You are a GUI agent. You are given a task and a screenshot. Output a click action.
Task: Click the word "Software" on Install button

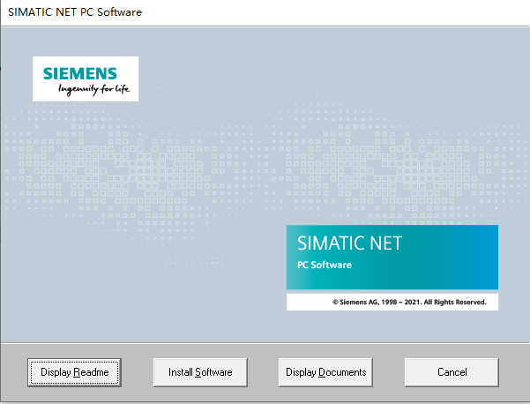(x=213, y=372)
